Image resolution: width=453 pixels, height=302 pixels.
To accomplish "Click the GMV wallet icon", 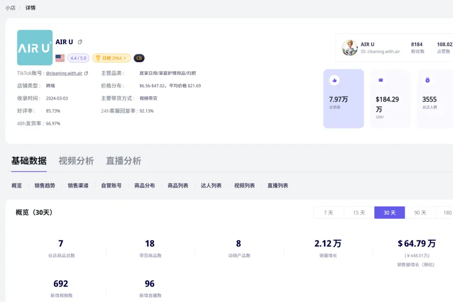I will point(381,80).
